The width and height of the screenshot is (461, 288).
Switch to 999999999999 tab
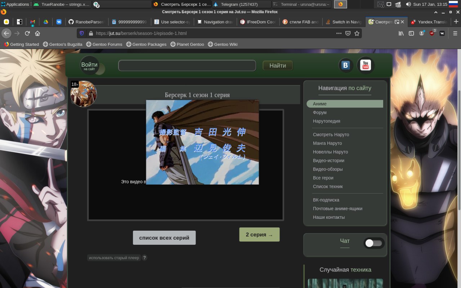[x=129, y=22]
